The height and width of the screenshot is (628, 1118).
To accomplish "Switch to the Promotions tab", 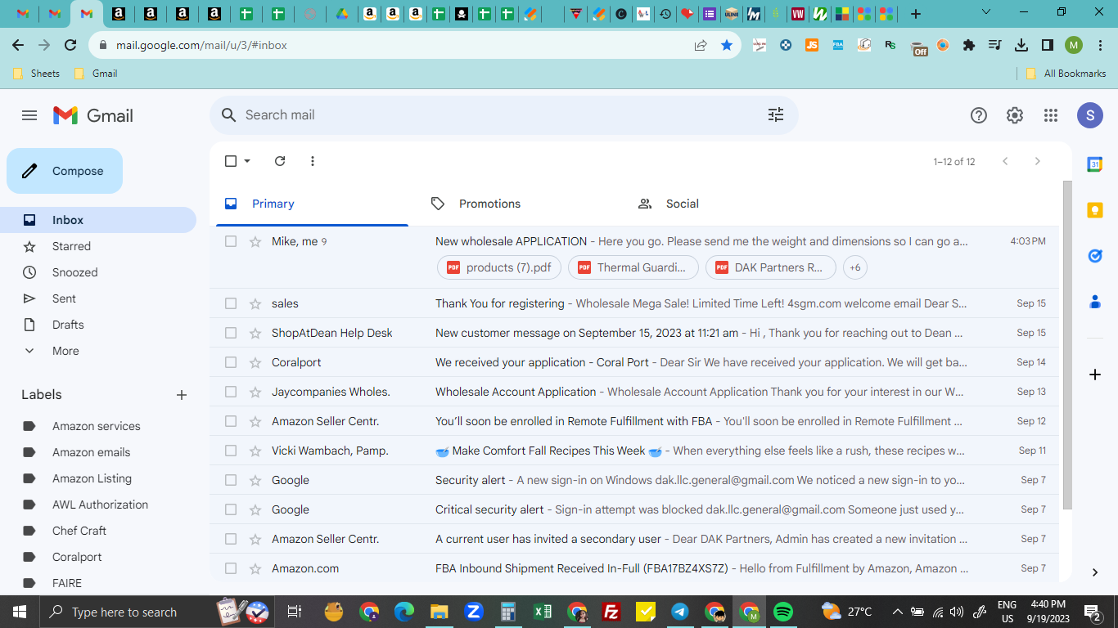I will 489,204.
